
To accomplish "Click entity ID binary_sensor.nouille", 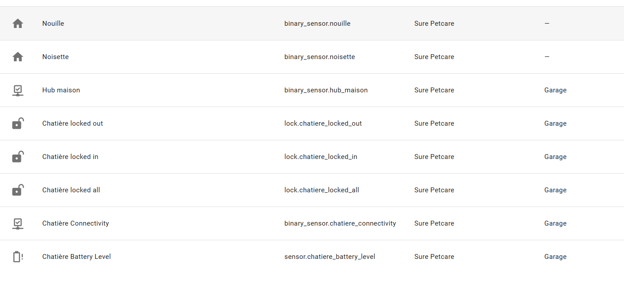I will (317, 24).
